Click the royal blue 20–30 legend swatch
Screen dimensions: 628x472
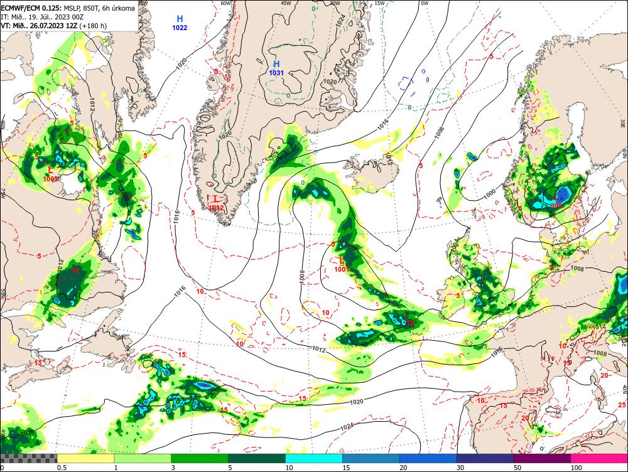[x=428, y=458]
